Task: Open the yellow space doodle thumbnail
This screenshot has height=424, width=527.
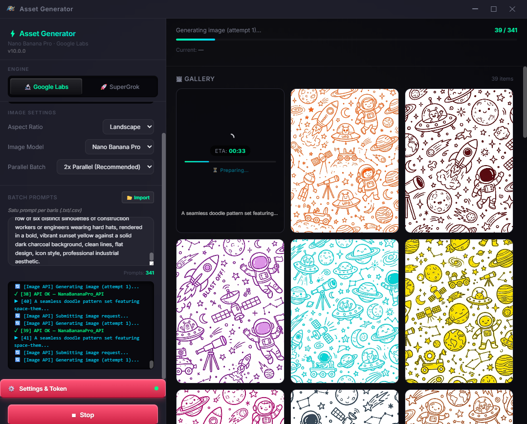Action: (459, 311)
